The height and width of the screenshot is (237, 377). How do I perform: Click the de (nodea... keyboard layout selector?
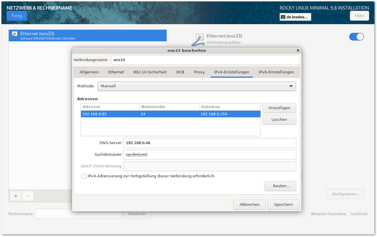pos(295,17)
